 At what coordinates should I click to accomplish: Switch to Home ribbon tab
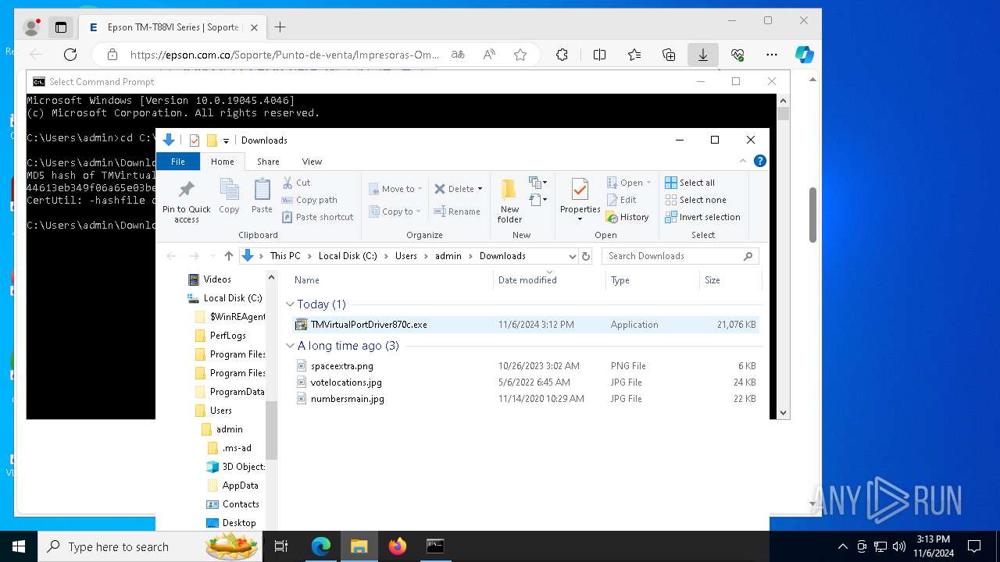pyautogui.click(x=223, y=162)
